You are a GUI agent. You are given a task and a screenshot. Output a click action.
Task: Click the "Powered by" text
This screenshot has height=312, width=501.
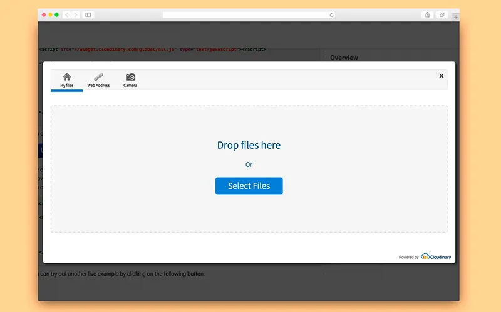pos(408,257)
